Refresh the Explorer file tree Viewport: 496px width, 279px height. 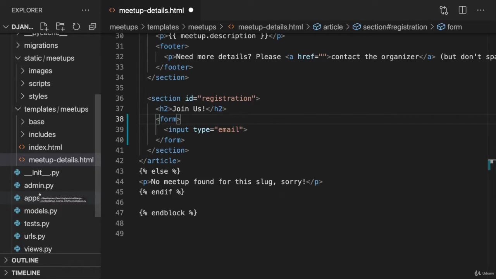tap(76, 27)
